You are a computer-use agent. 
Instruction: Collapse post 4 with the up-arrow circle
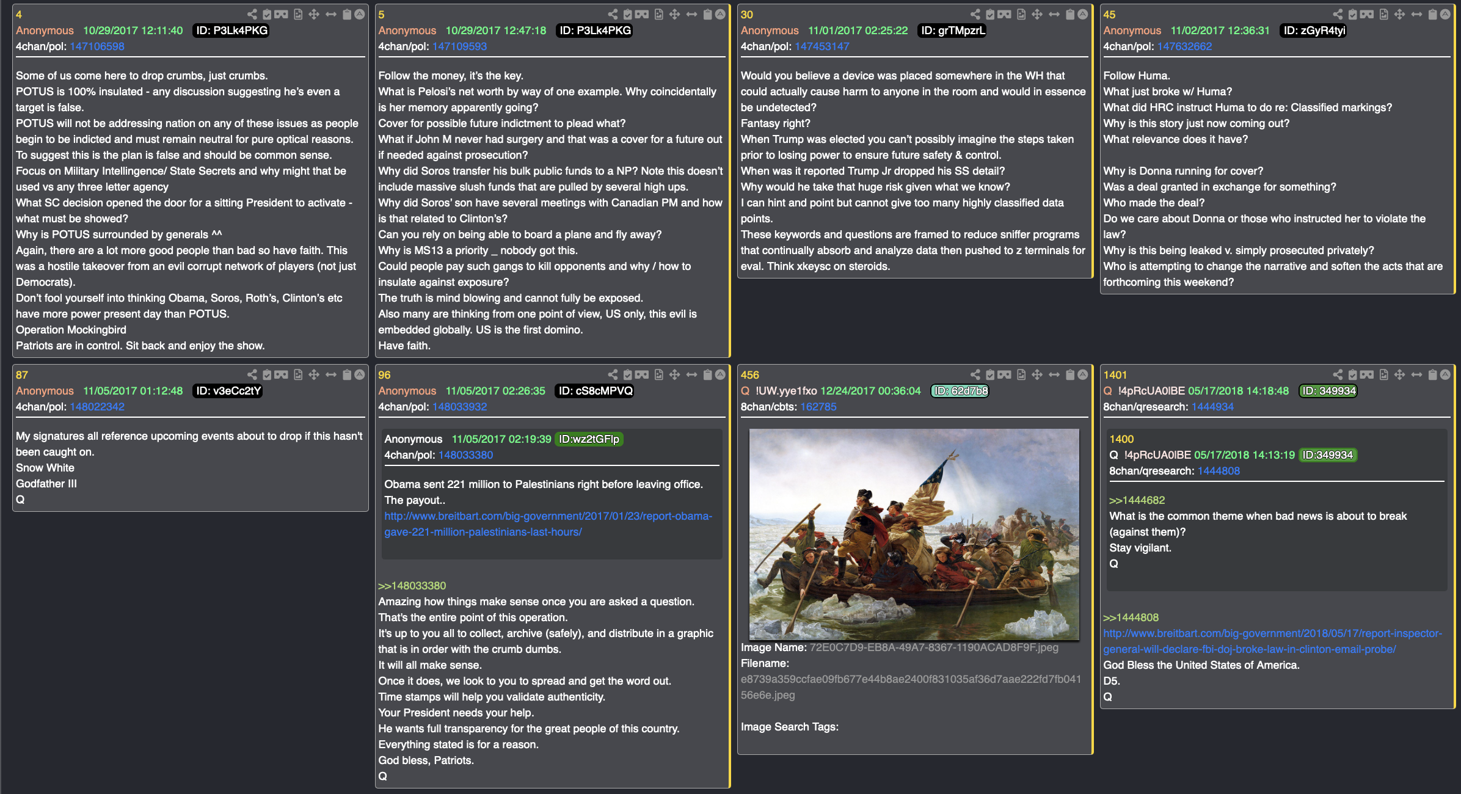(x=360, y=14)
